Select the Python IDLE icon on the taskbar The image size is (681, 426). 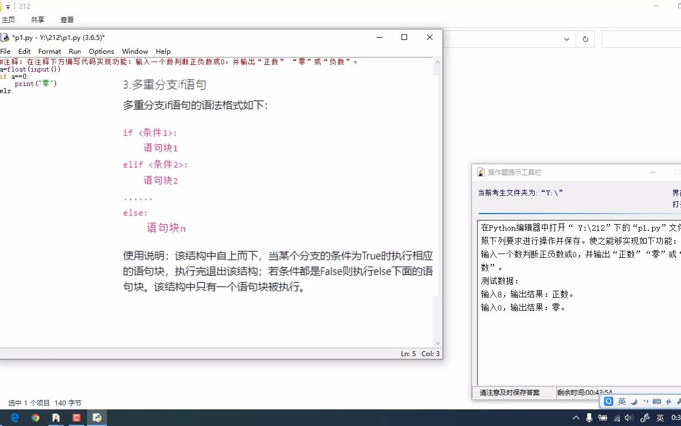(x=96, y=417)
